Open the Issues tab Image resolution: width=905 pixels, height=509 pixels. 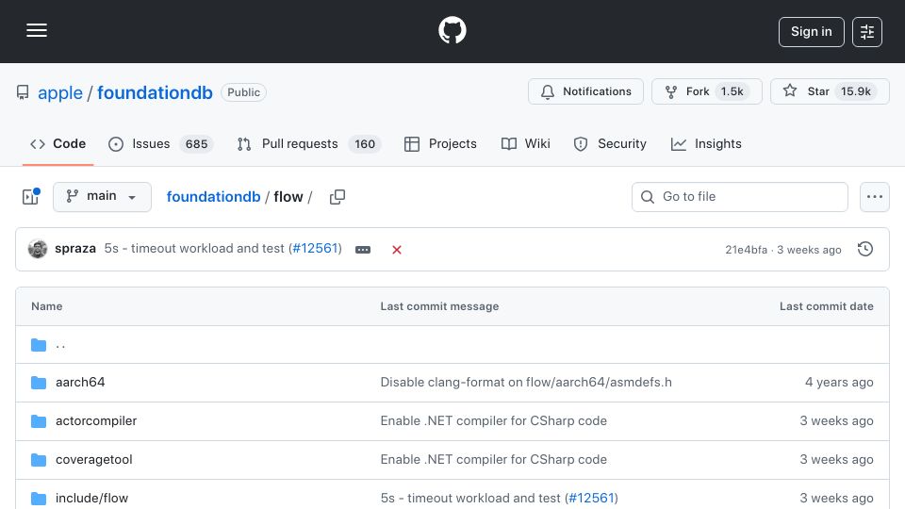160,143
